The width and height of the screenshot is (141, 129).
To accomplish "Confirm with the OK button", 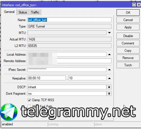I will (128, 13).
